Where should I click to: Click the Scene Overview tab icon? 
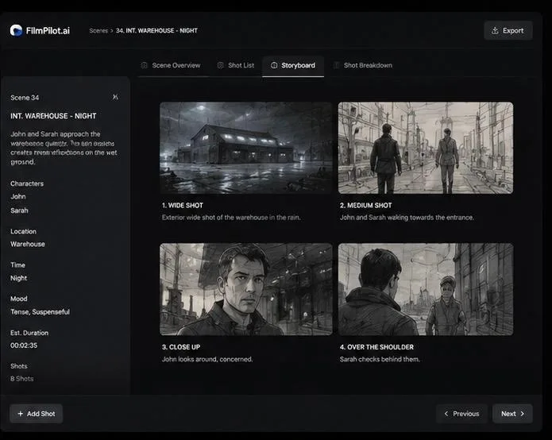144,65
